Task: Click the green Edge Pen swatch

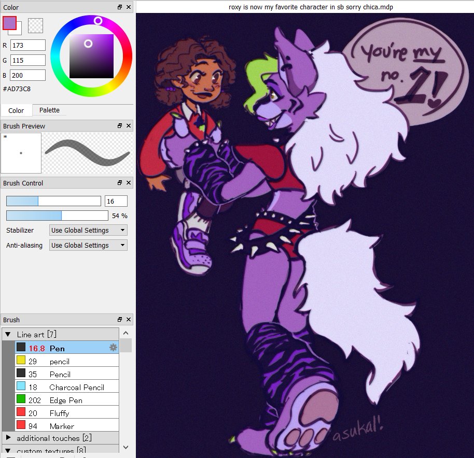Action: 21,399
